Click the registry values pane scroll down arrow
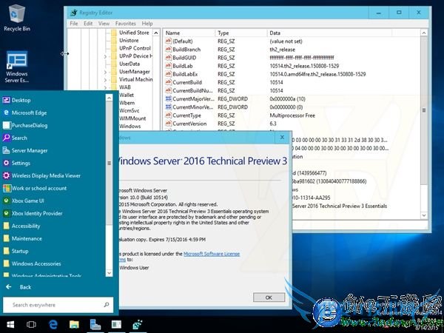Viewport: 444px width, 333px height. click(424, 215)
